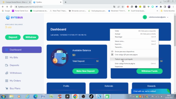Select Exibir código fonte da página
The width and height of the screenshot is (176, 99).
click(x=134, y=64)
